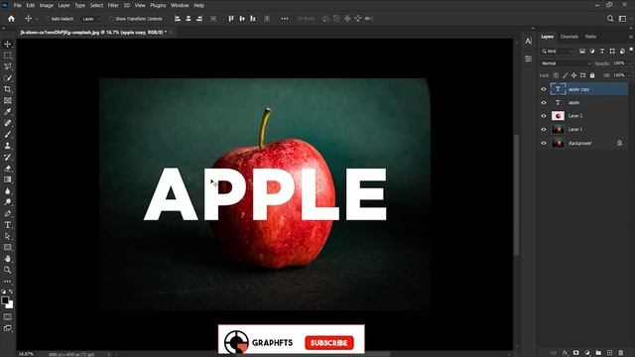Select the Frame tool
The height and width of the screenshot is (357, 635).
pyautogui.click(x=7, y=100)
